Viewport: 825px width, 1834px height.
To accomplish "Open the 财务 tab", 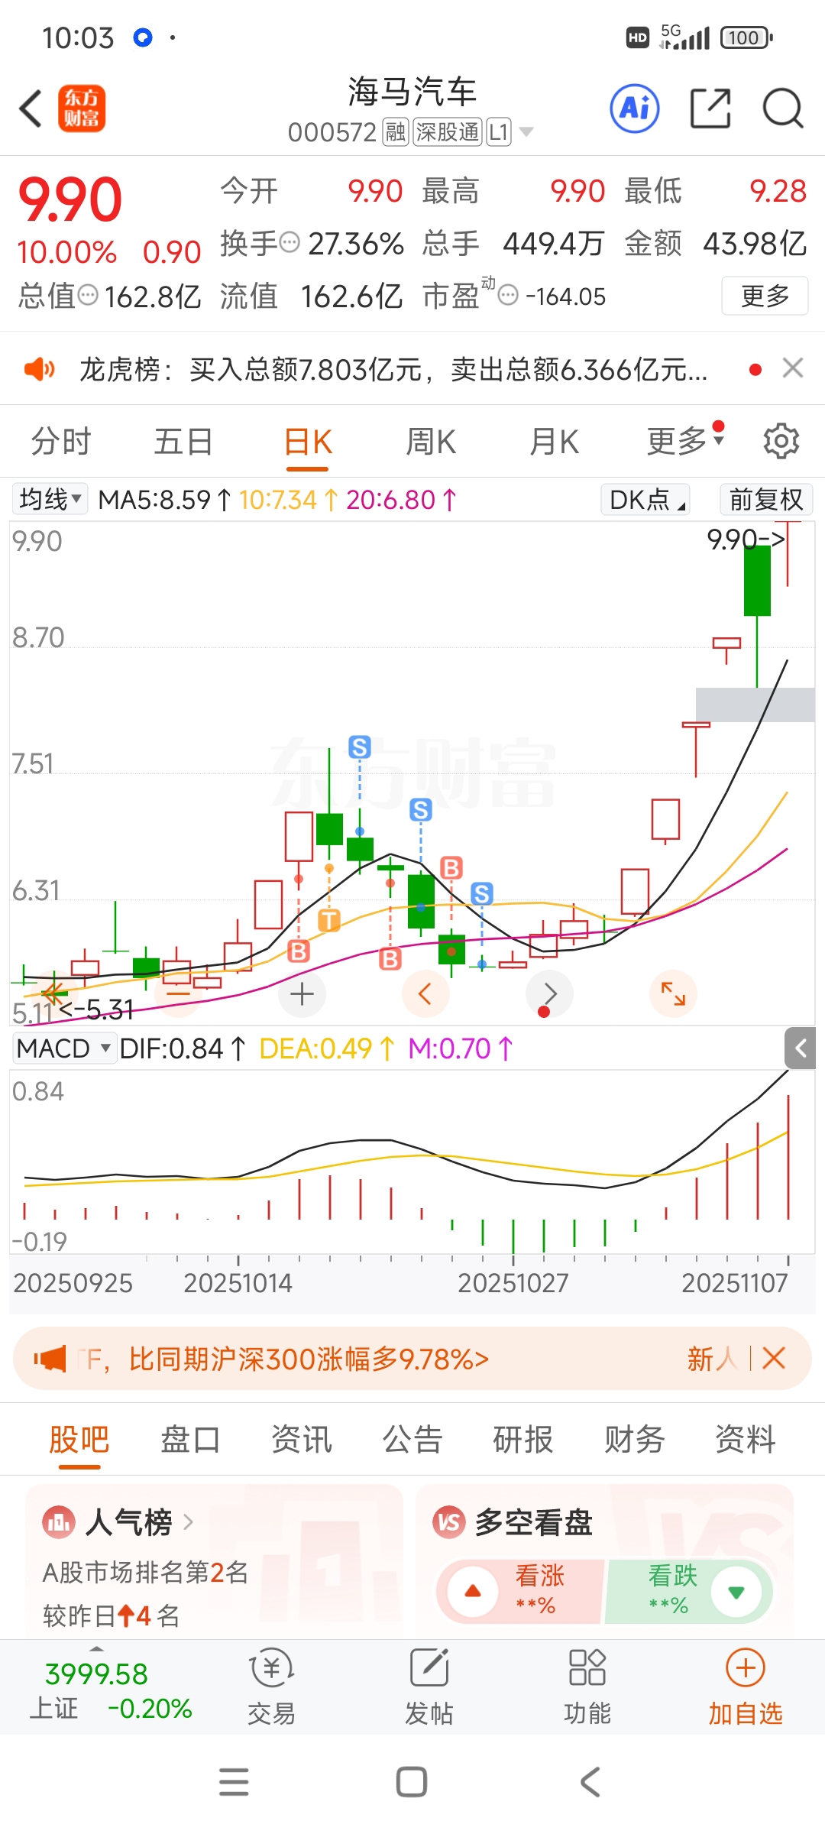I will 635,1440.
